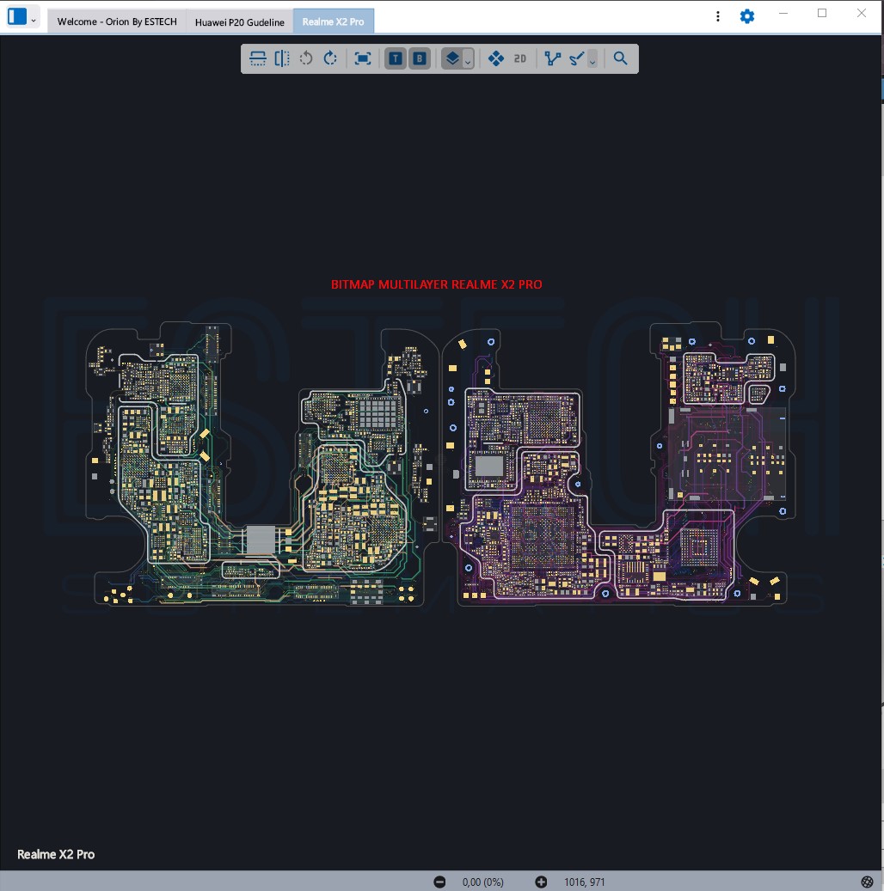884x891 pixels.
Task: Open the search magnifier tool
Action: [621, 58]
